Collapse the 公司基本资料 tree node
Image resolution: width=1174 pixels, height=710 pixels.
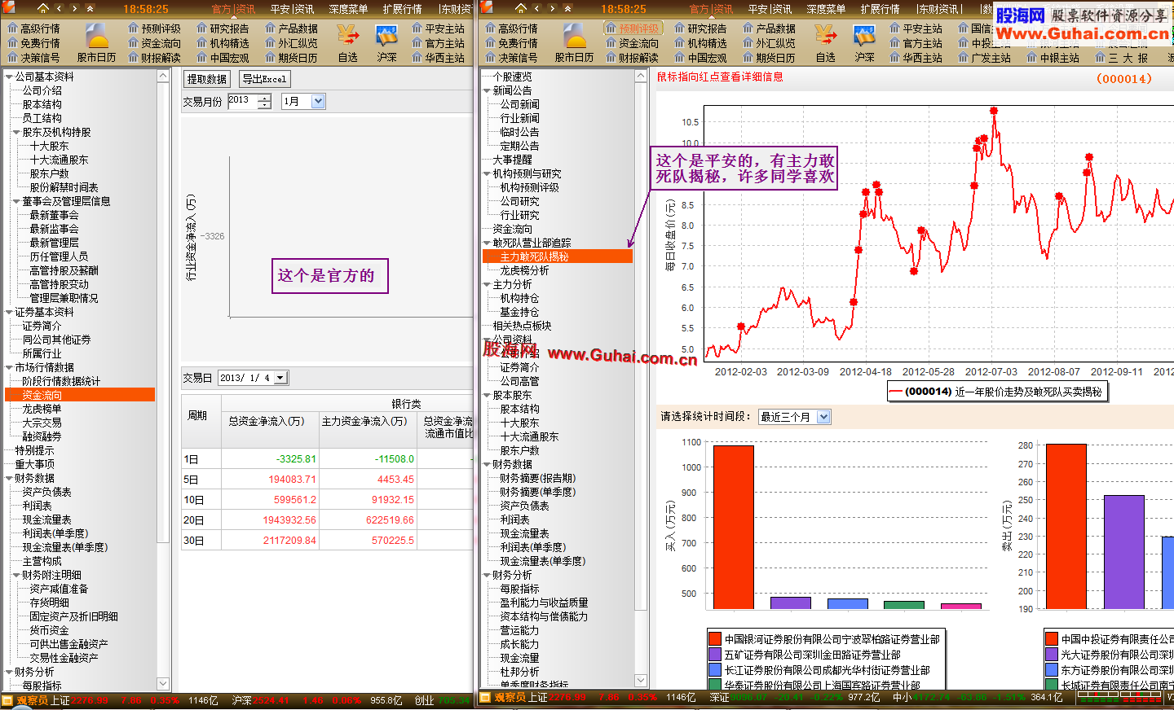point(9,77)
